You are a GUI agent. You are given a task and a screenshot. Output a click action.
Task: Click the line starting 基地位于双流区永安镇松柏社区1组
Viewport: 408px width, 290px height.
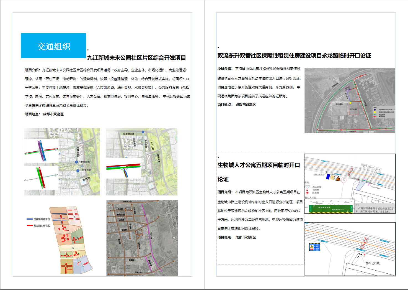pyautogui.click(x=259, y=211)
